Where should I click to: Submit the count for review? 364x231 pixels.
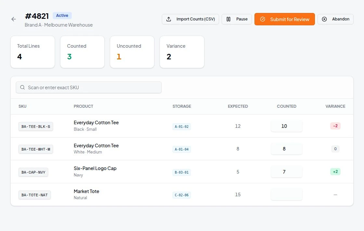(285, 19)
